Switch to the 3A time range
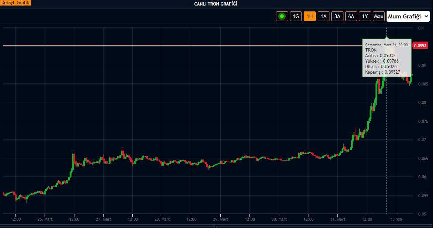This screenshot has width=433, height=228. (x=337, y=16)
